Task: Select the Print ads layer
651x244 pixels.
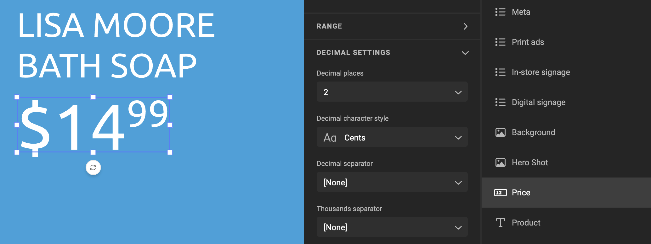Action: (566, 42)
